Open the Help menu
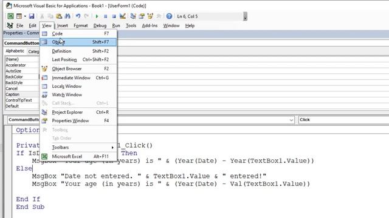The height and width of the screenshot is (218, 389). (190, 25)
